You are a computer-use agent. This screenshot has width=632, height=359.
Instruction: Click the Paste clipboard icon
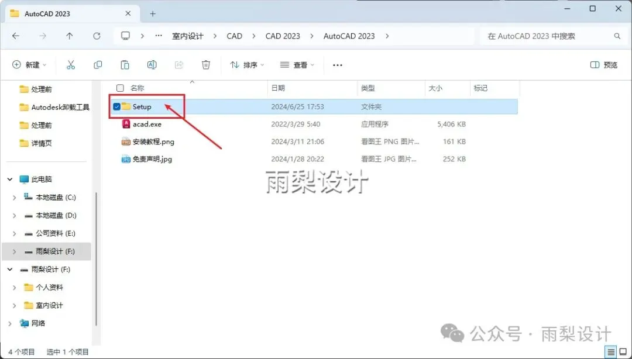125,65
